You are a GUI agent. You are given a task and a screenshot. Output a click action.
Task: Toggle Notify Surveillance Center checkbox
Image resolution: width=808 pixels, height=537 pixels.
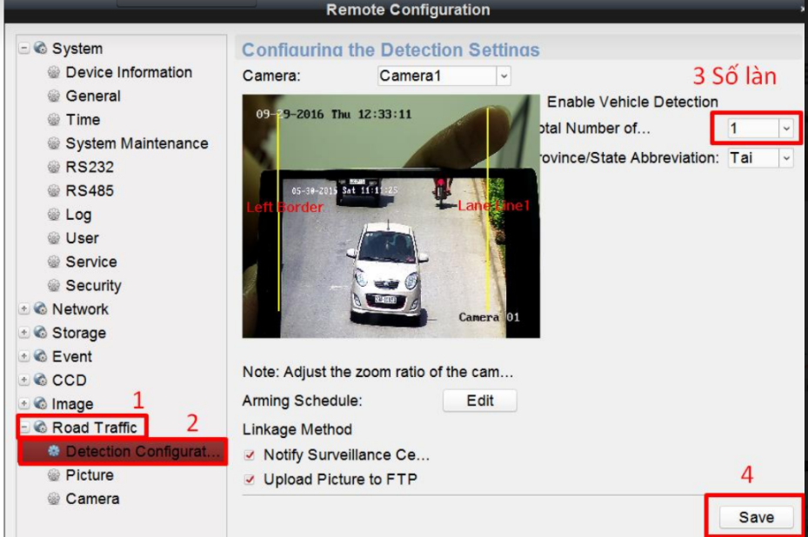250,455
